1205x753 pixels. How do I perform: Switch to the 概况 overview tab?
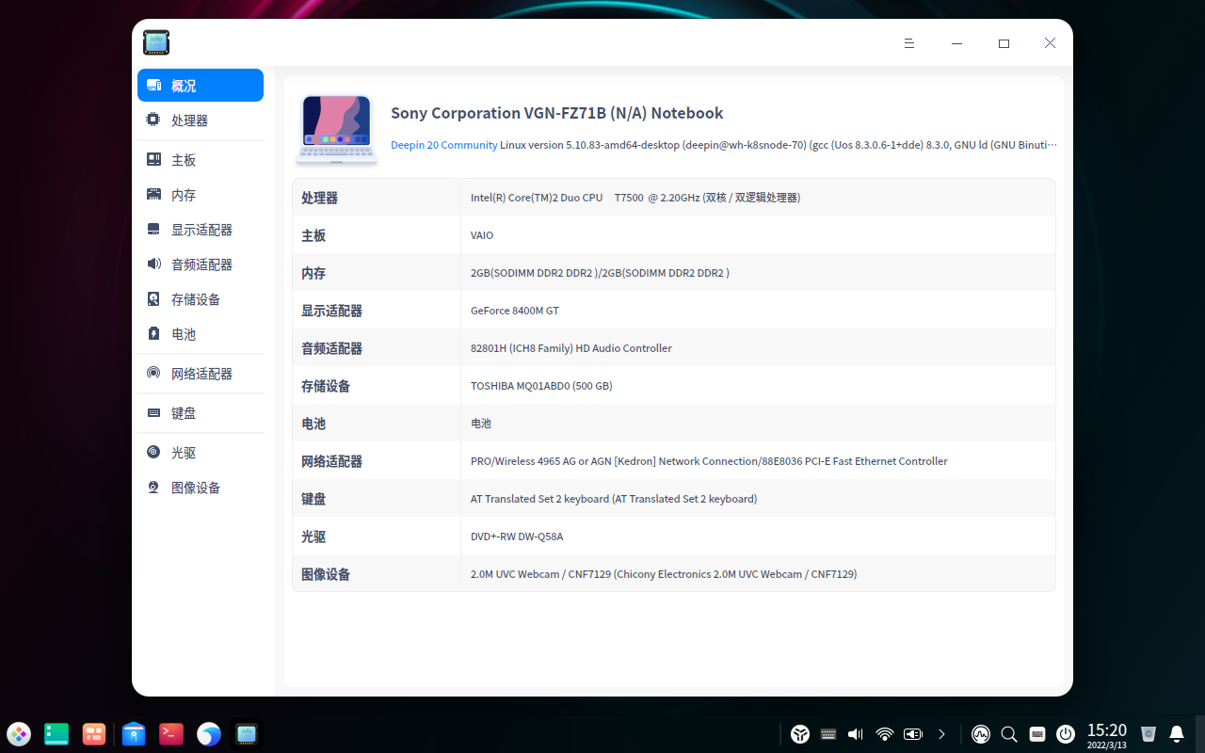pyautogui.click(x=184, y=85)
